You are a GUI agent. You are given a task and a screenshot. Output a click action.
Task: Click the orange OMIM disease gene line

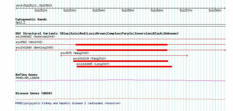[x=120, y=99]
